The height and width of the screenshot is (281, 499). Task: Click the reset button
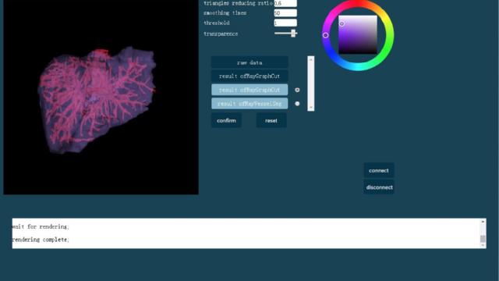(271, 120)
